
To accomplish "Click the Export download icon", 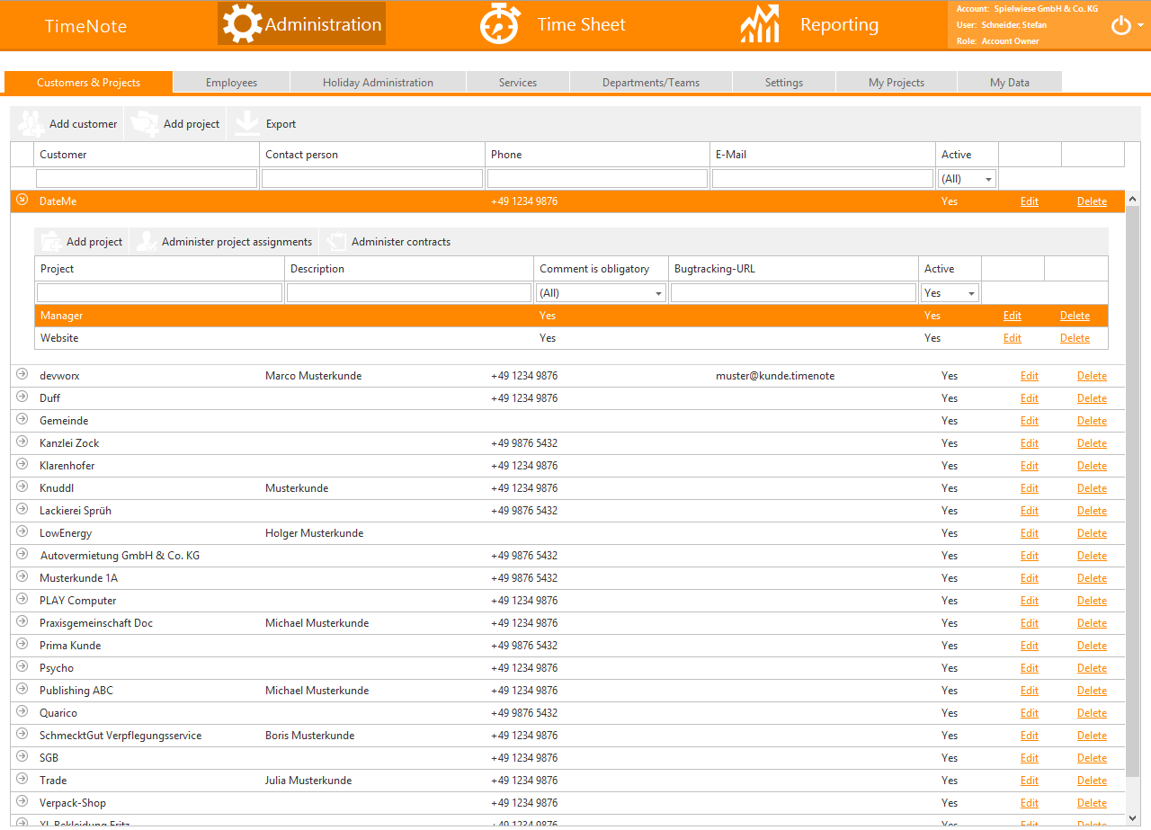I will pyautogui.click(x=247, y=124).
